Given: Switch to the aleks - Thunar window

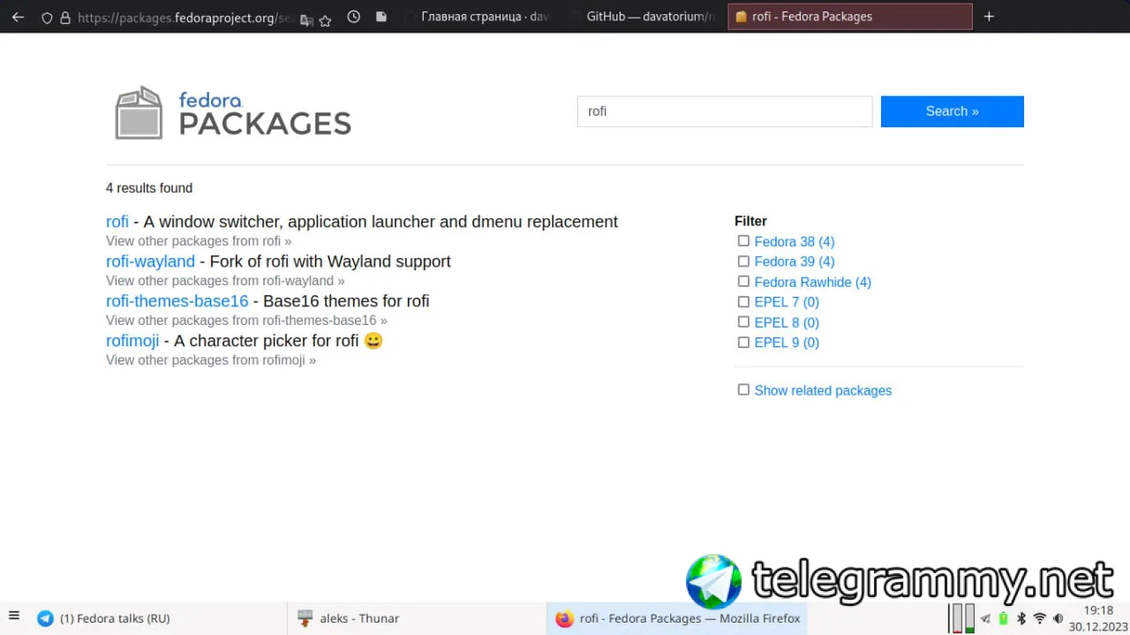Looking at the screenshot, I should (415, 618).
